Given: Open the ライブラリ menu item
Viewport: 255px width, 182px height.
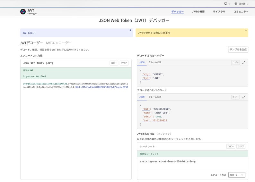Looking at the screenshot, I should coord(219,12).
